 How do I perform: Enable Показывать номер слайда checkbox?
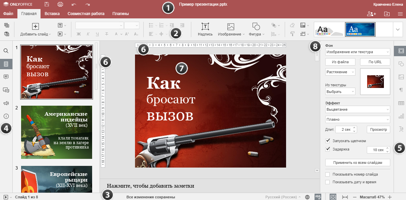[x=328, y=174]
